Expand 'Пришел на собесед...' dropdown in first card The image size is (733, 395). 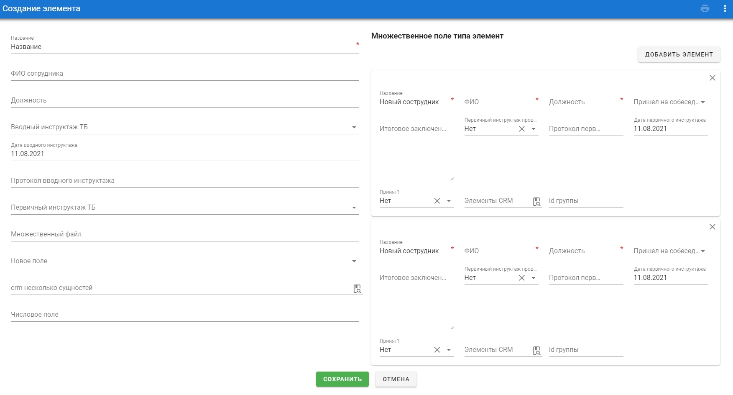point(703,102)
